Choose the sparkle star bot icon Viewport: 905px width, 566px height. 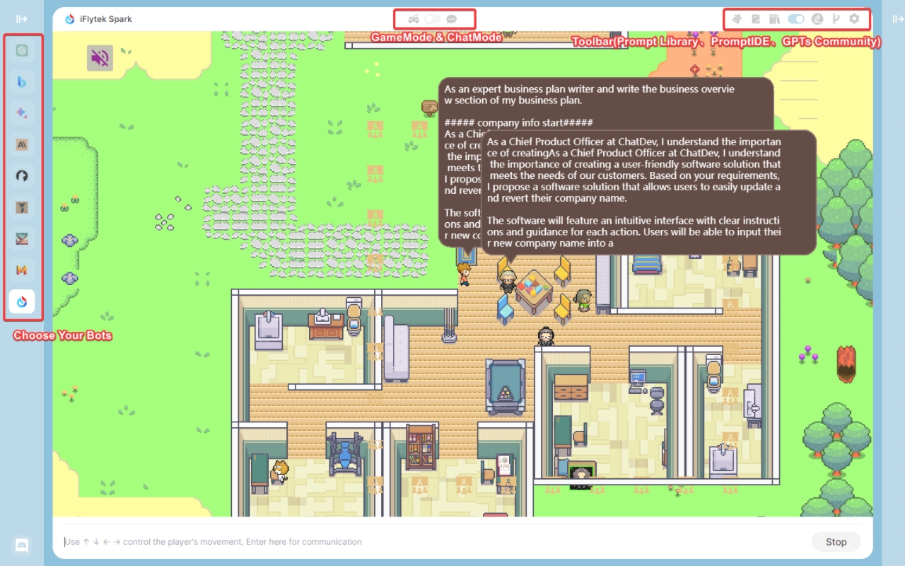click(x=22, y=113)
